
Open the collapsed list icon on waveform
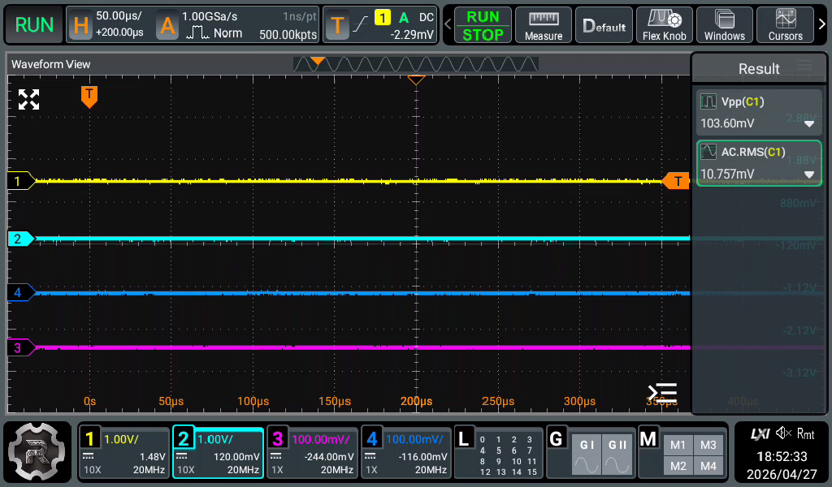662,393
